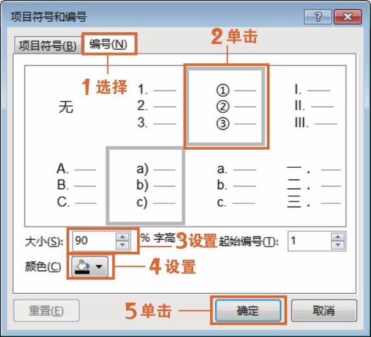Viewport: 371px width, 337px height.
Task: Select the circled numbers ①②③ numbering style
Action: 226,107
